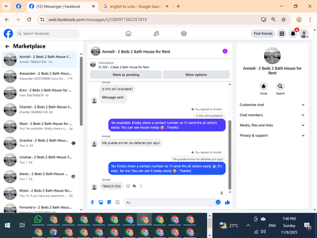
Task: Attach a file with the photo icon
Action: pos(101,202)
